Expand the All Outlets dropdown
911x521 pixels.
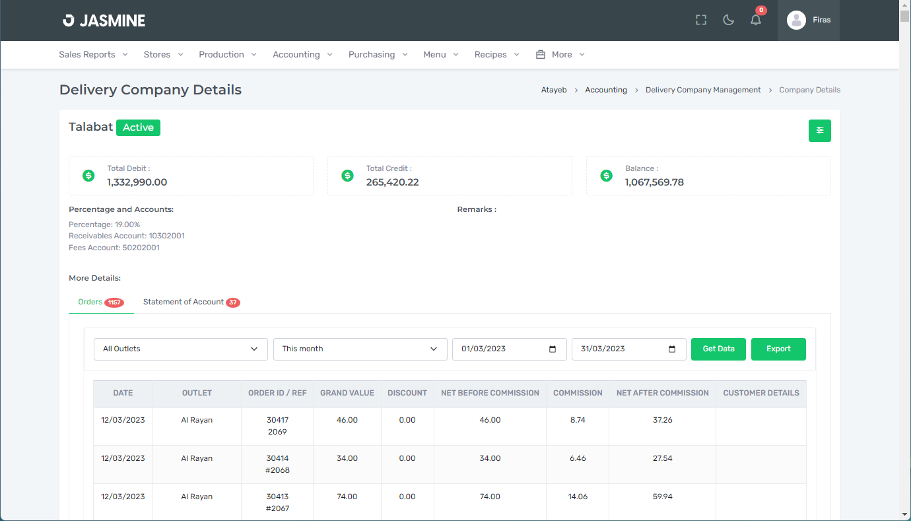coord(180,349)
